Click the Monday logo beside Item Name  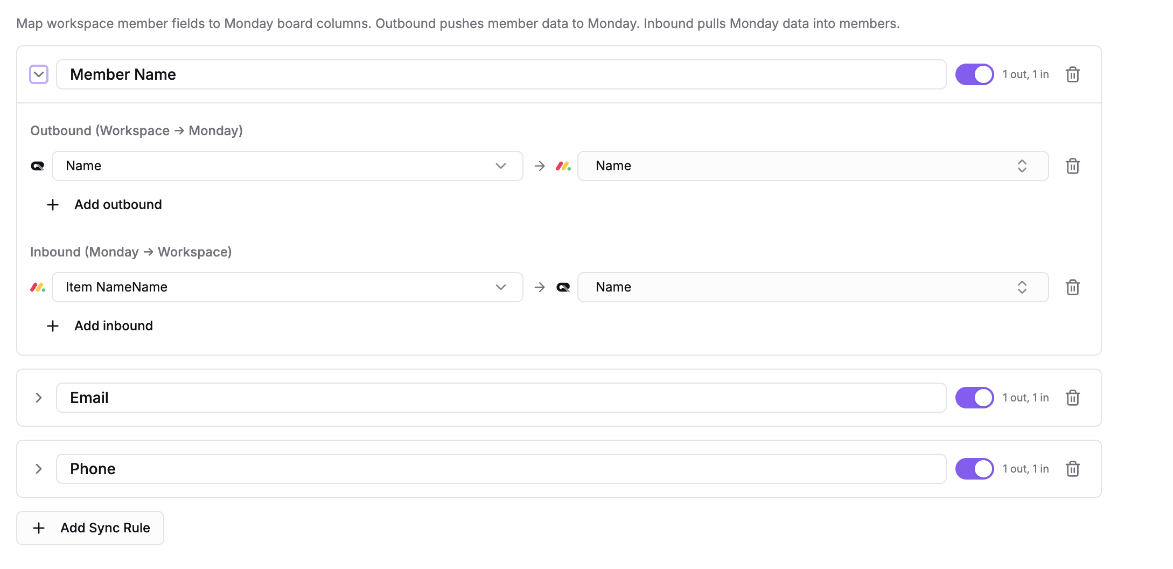(38, 287)
